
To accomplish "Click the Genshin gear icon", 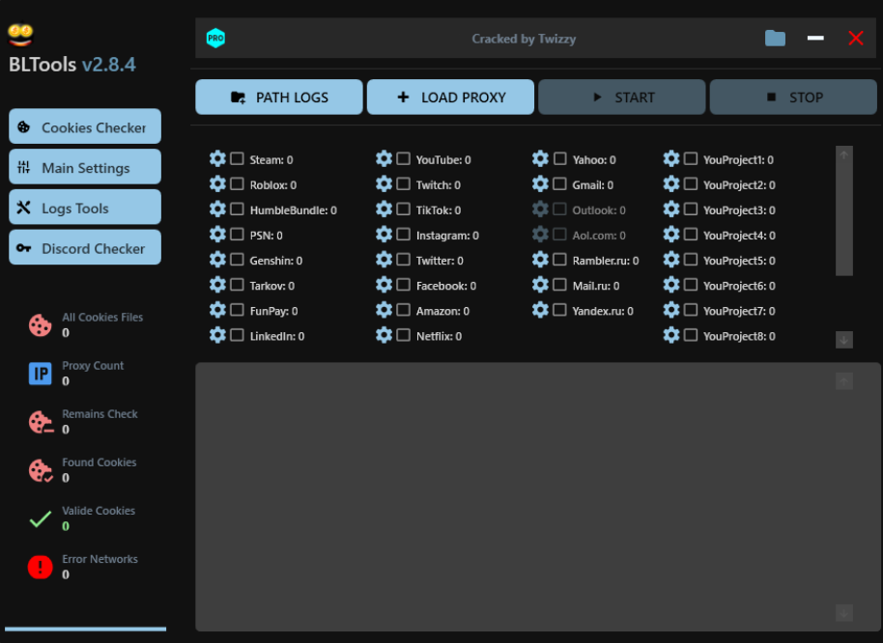I will coord(217,260).
